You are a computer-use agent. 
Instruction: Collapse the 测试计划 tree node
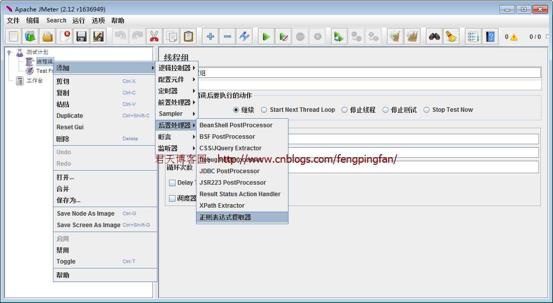[9, 52]
